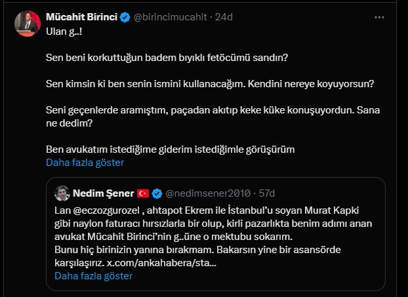This screenshot has height=297, width=408.
Task: Click Mücahit Birinci's blue verified badge
Action: (x=127, y=18)
